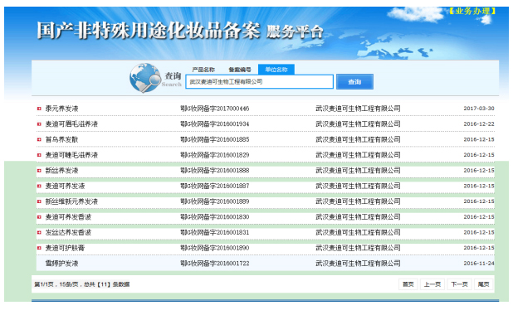Click red bullet icon beside 麦迪可养发液
Viewport: 518px width, 315px height.
coord(39,186)
